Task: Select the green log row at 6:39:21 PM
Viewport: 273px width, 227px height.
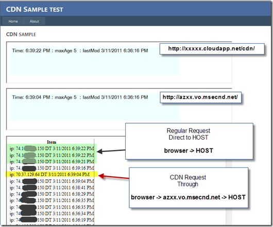Action: pos(52,162)
